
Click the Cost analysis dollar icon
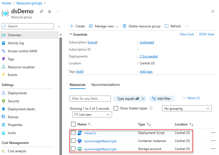[4, 151]
